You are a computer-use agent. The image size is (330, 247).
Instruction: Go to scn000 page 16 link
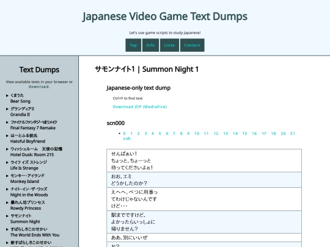click(254, 134)
